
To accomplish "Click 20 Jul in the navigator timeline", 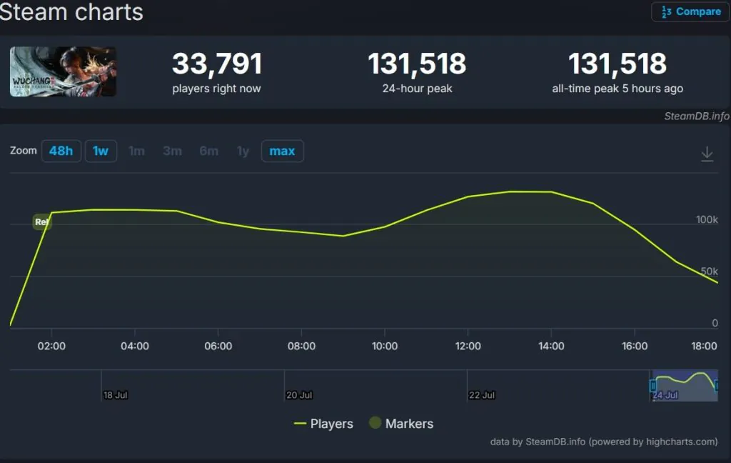I will click(299, 395).
